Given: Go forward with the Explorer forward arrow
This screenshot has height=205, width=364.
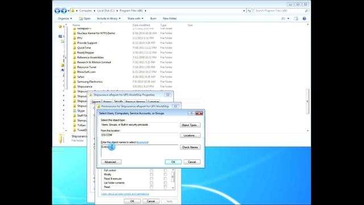Looking at the screenshot, I should pos(64,10).
